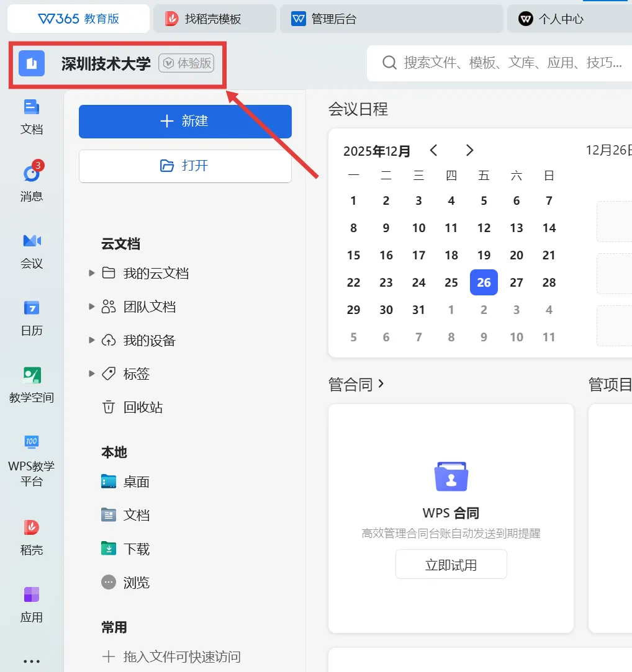
Task: Click the 深圳技术大学 organization logo icon
Action: [x=31, y=63]
